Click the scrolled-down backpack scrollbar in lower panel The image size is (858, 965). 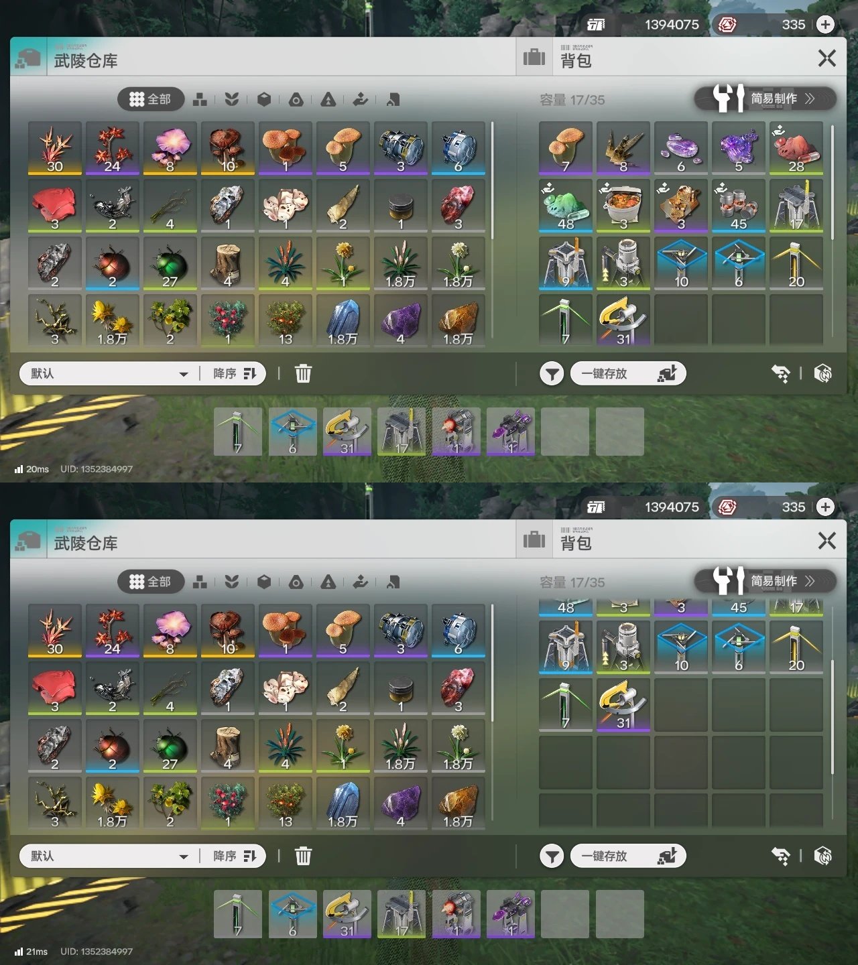point(833,717)
